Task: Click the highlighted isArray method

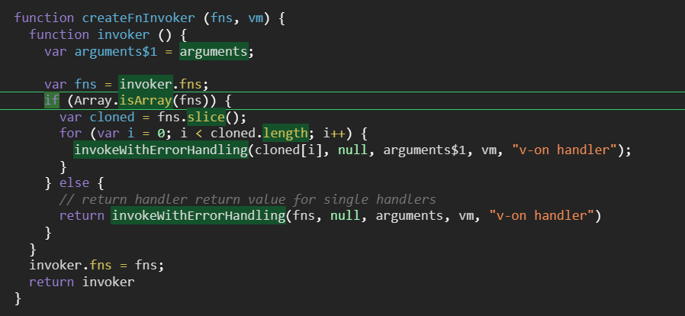Action: [146, 101]
